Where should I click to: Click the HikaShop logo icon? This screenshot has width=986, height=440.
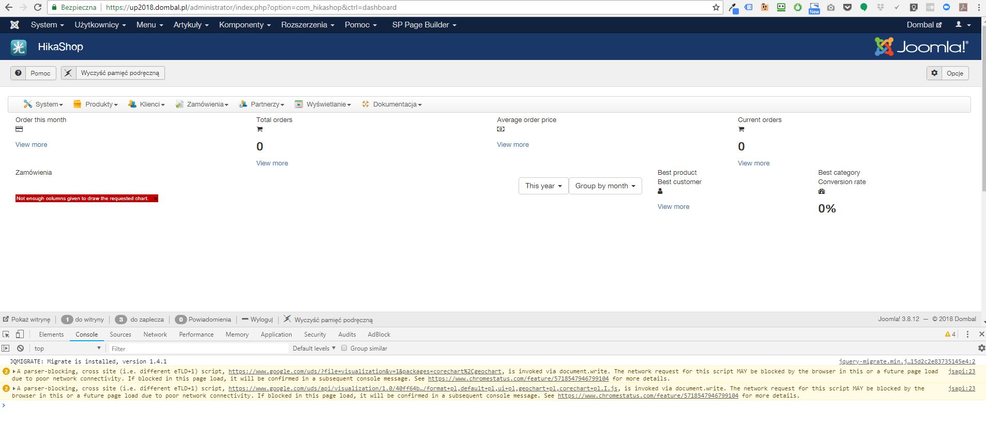pos(19,47)
